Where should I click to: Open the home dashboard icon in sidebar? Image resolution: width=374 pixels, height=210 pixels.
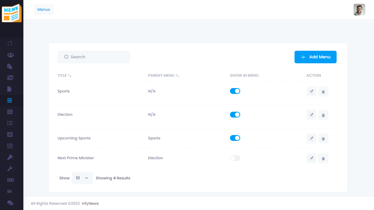tap(10, 43)
